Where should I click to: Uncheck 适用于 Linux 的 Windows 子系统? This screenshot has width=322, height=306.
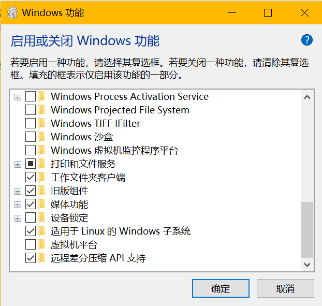(x=31, y=231)
